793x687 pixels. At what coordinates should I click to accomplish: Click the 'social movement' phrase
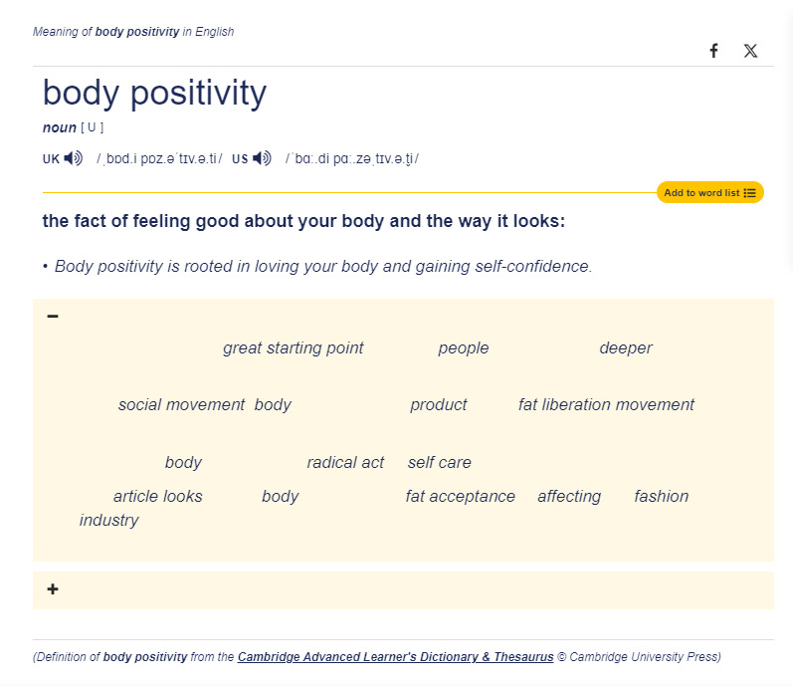pyautogui.click(x=181, y=404)
